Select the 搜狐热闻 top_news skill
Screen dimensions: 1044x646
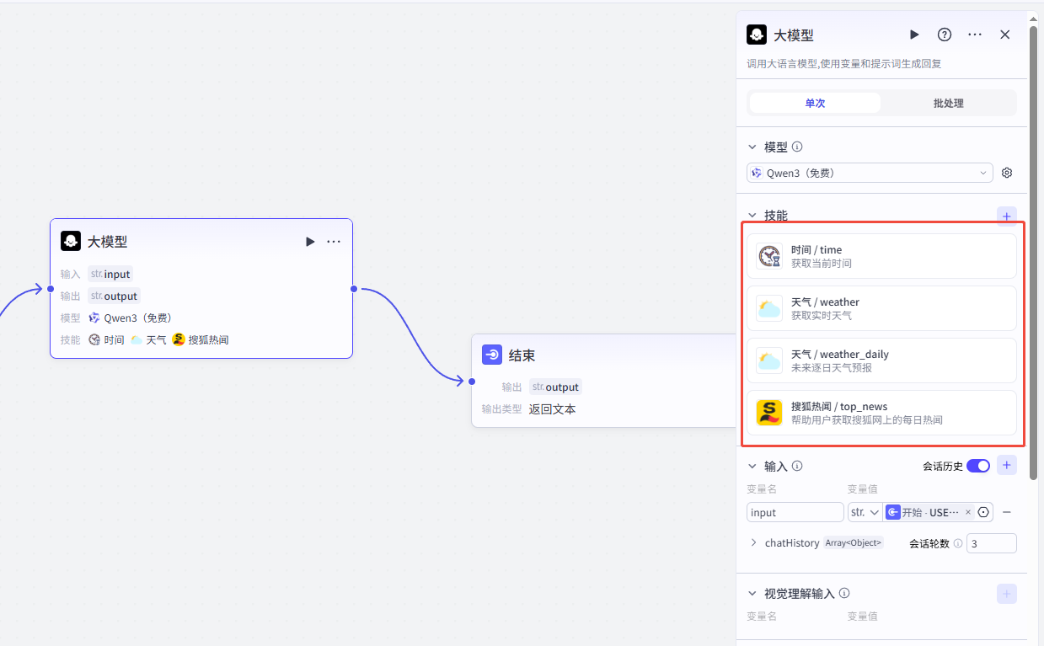point(881,413)
